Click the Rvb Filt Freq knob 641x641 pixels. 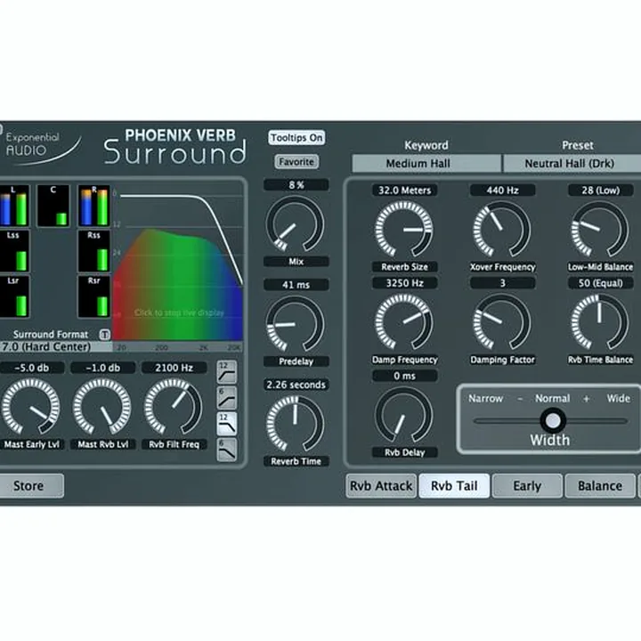(x=174, y=407)
